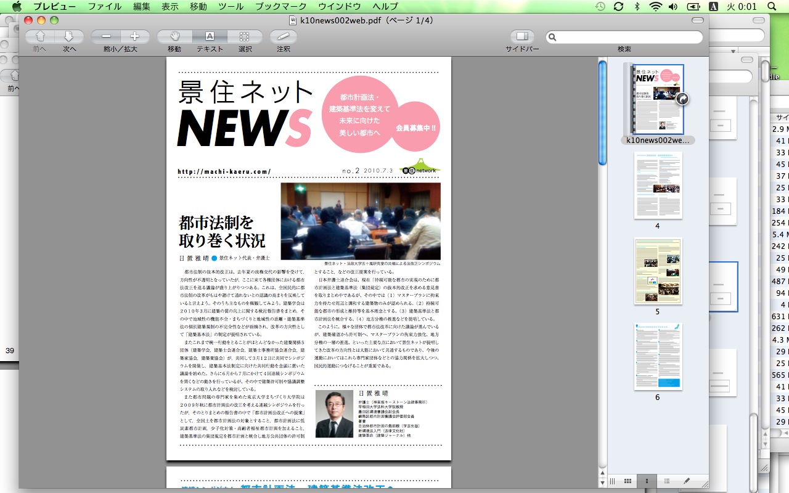This screenshot has height=493, width=789.
Task: Open the 編集 menu
Action: pyautogui.click(x=141, y=7)
